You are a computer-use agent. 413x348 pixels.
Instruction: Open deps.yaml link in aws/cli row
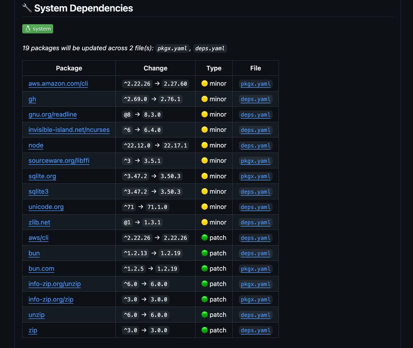[x=256, y=238]
